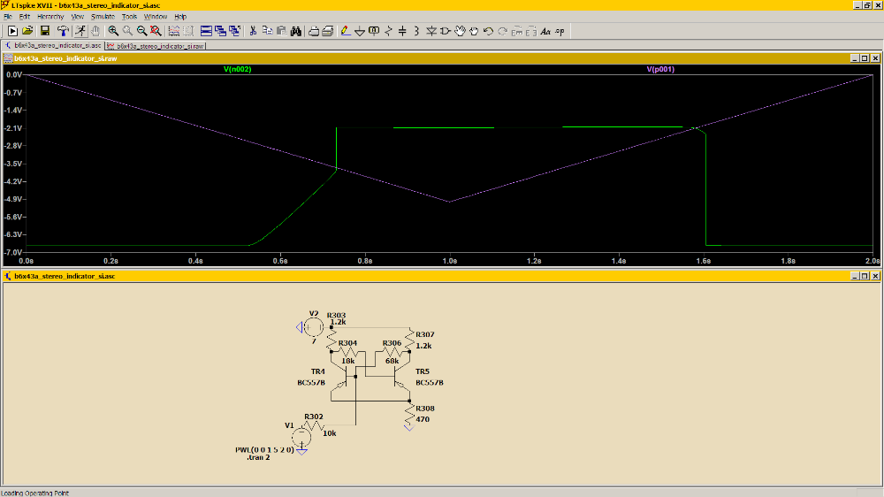The height and width of the screenshot is (497, 884).
Task: Open the View menu
Action: pos(77,16)
